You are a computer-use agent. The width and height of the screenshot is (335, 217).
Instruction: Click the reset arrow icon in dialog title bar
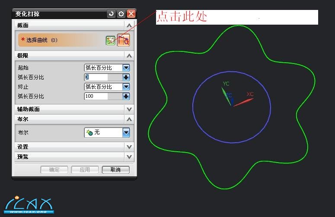point(112,14)
